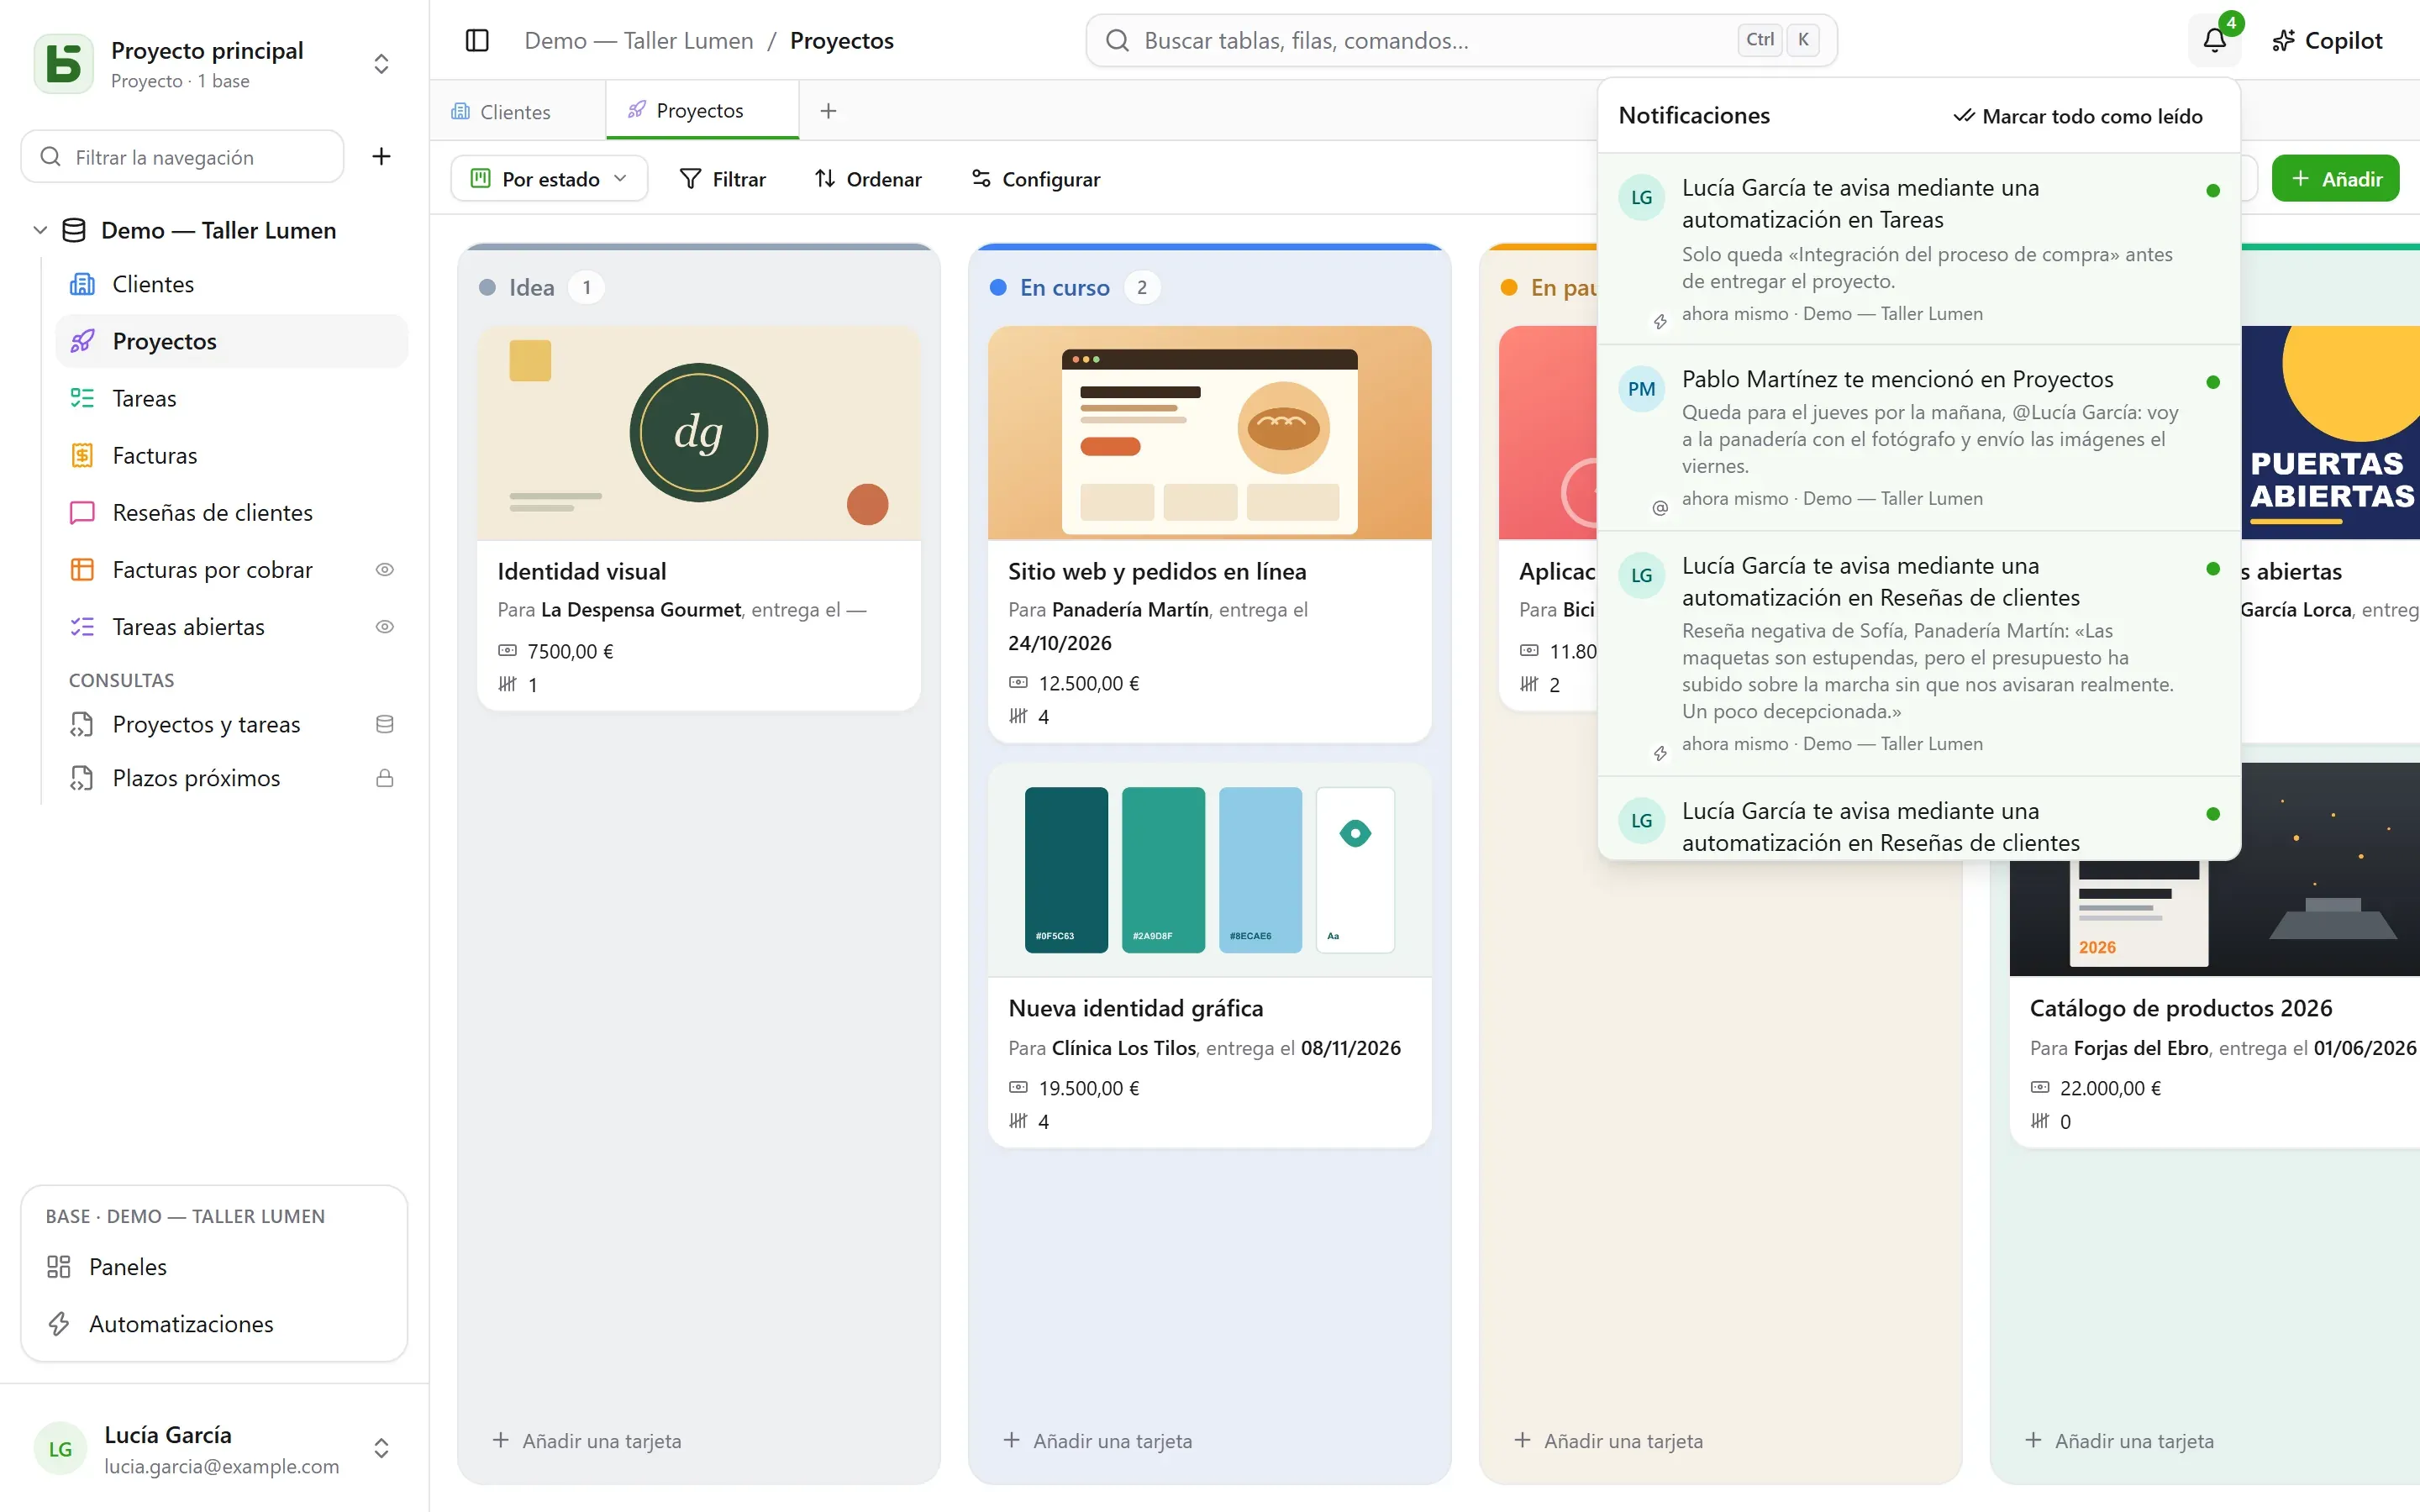This screenshot has width=2420, height=1512.
Task: Open the Por estado view dropdown
Action: (x=549, y=178)
